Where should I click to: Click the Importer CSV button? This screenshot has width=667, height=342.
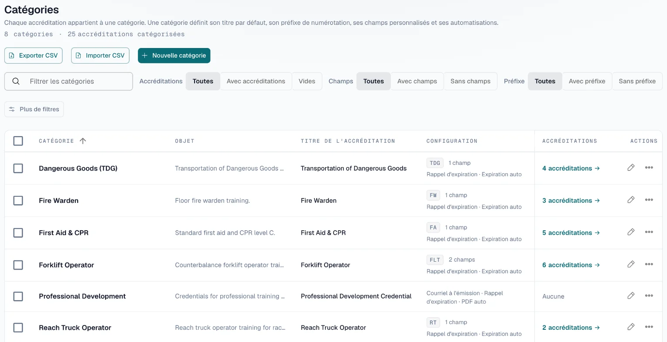(x=100, y=55)
